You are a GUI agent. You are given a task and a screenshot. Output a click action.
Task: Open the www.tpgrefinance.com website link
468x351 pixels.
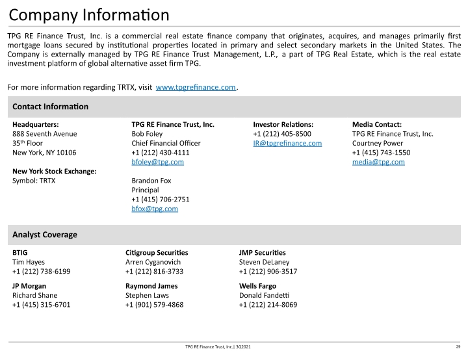coord(196,87)
